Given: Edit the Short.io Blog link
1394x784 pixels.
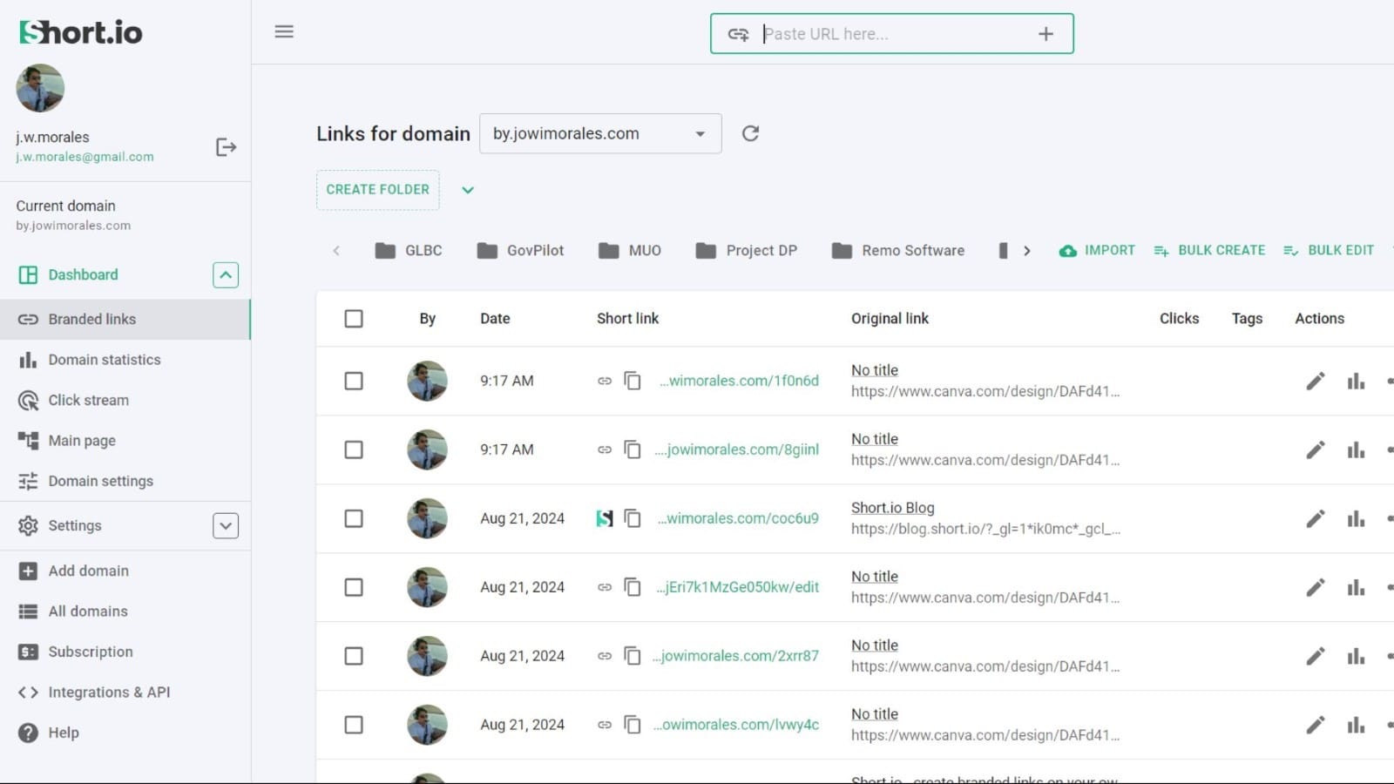Looking at the screenshot, I should [1316, 518].
